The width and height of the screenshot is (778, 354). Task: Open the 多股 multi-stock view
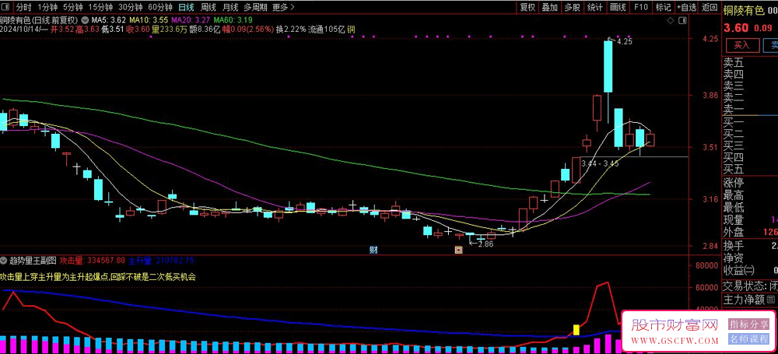tap(572, 7)
